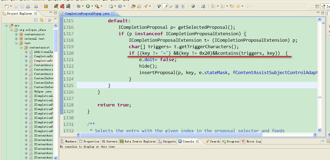Click the code line 'hide();'
The width and height of the screenshot is (330, 160).
point(148,66)
